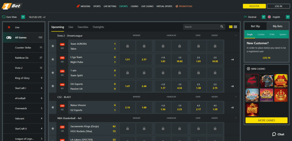Collapse the Dota 2 - DreamLeague section

(236, 36)
